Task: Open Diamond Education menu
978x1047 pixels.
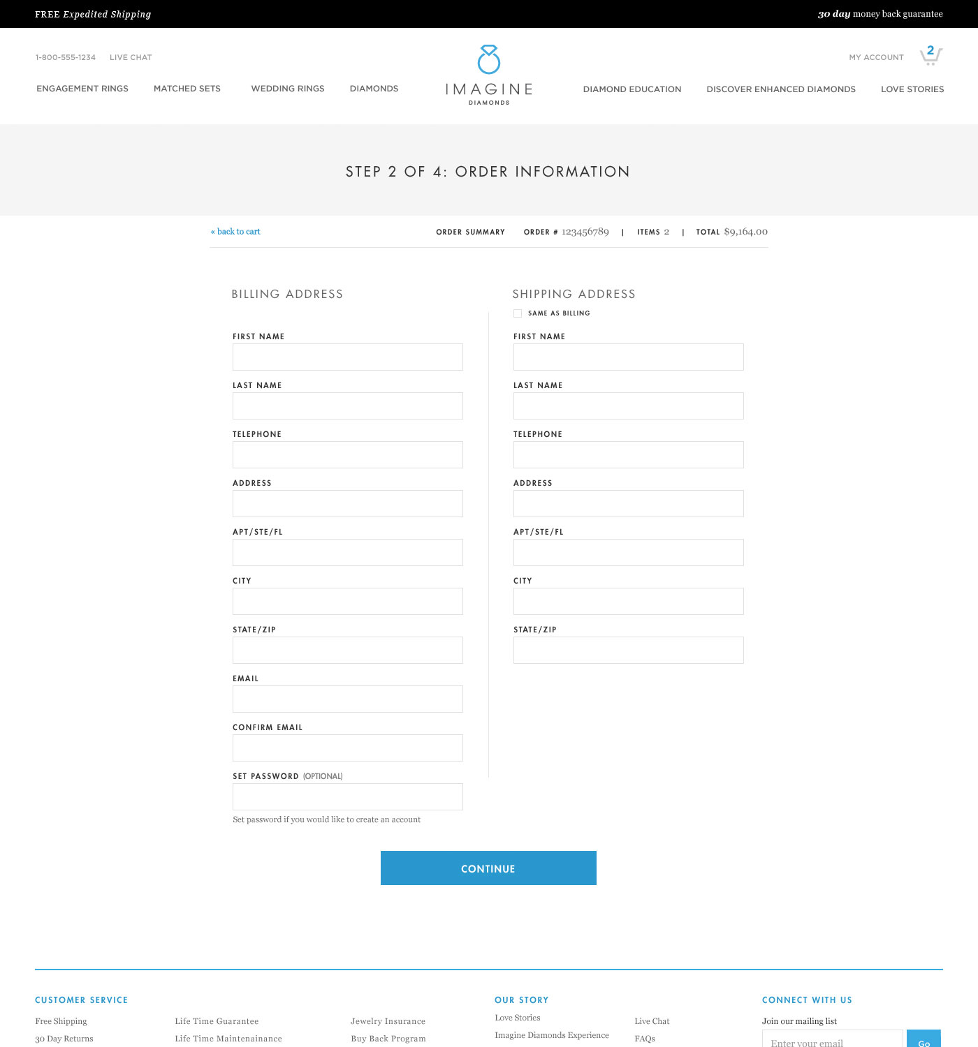Action: click(632, 89)
